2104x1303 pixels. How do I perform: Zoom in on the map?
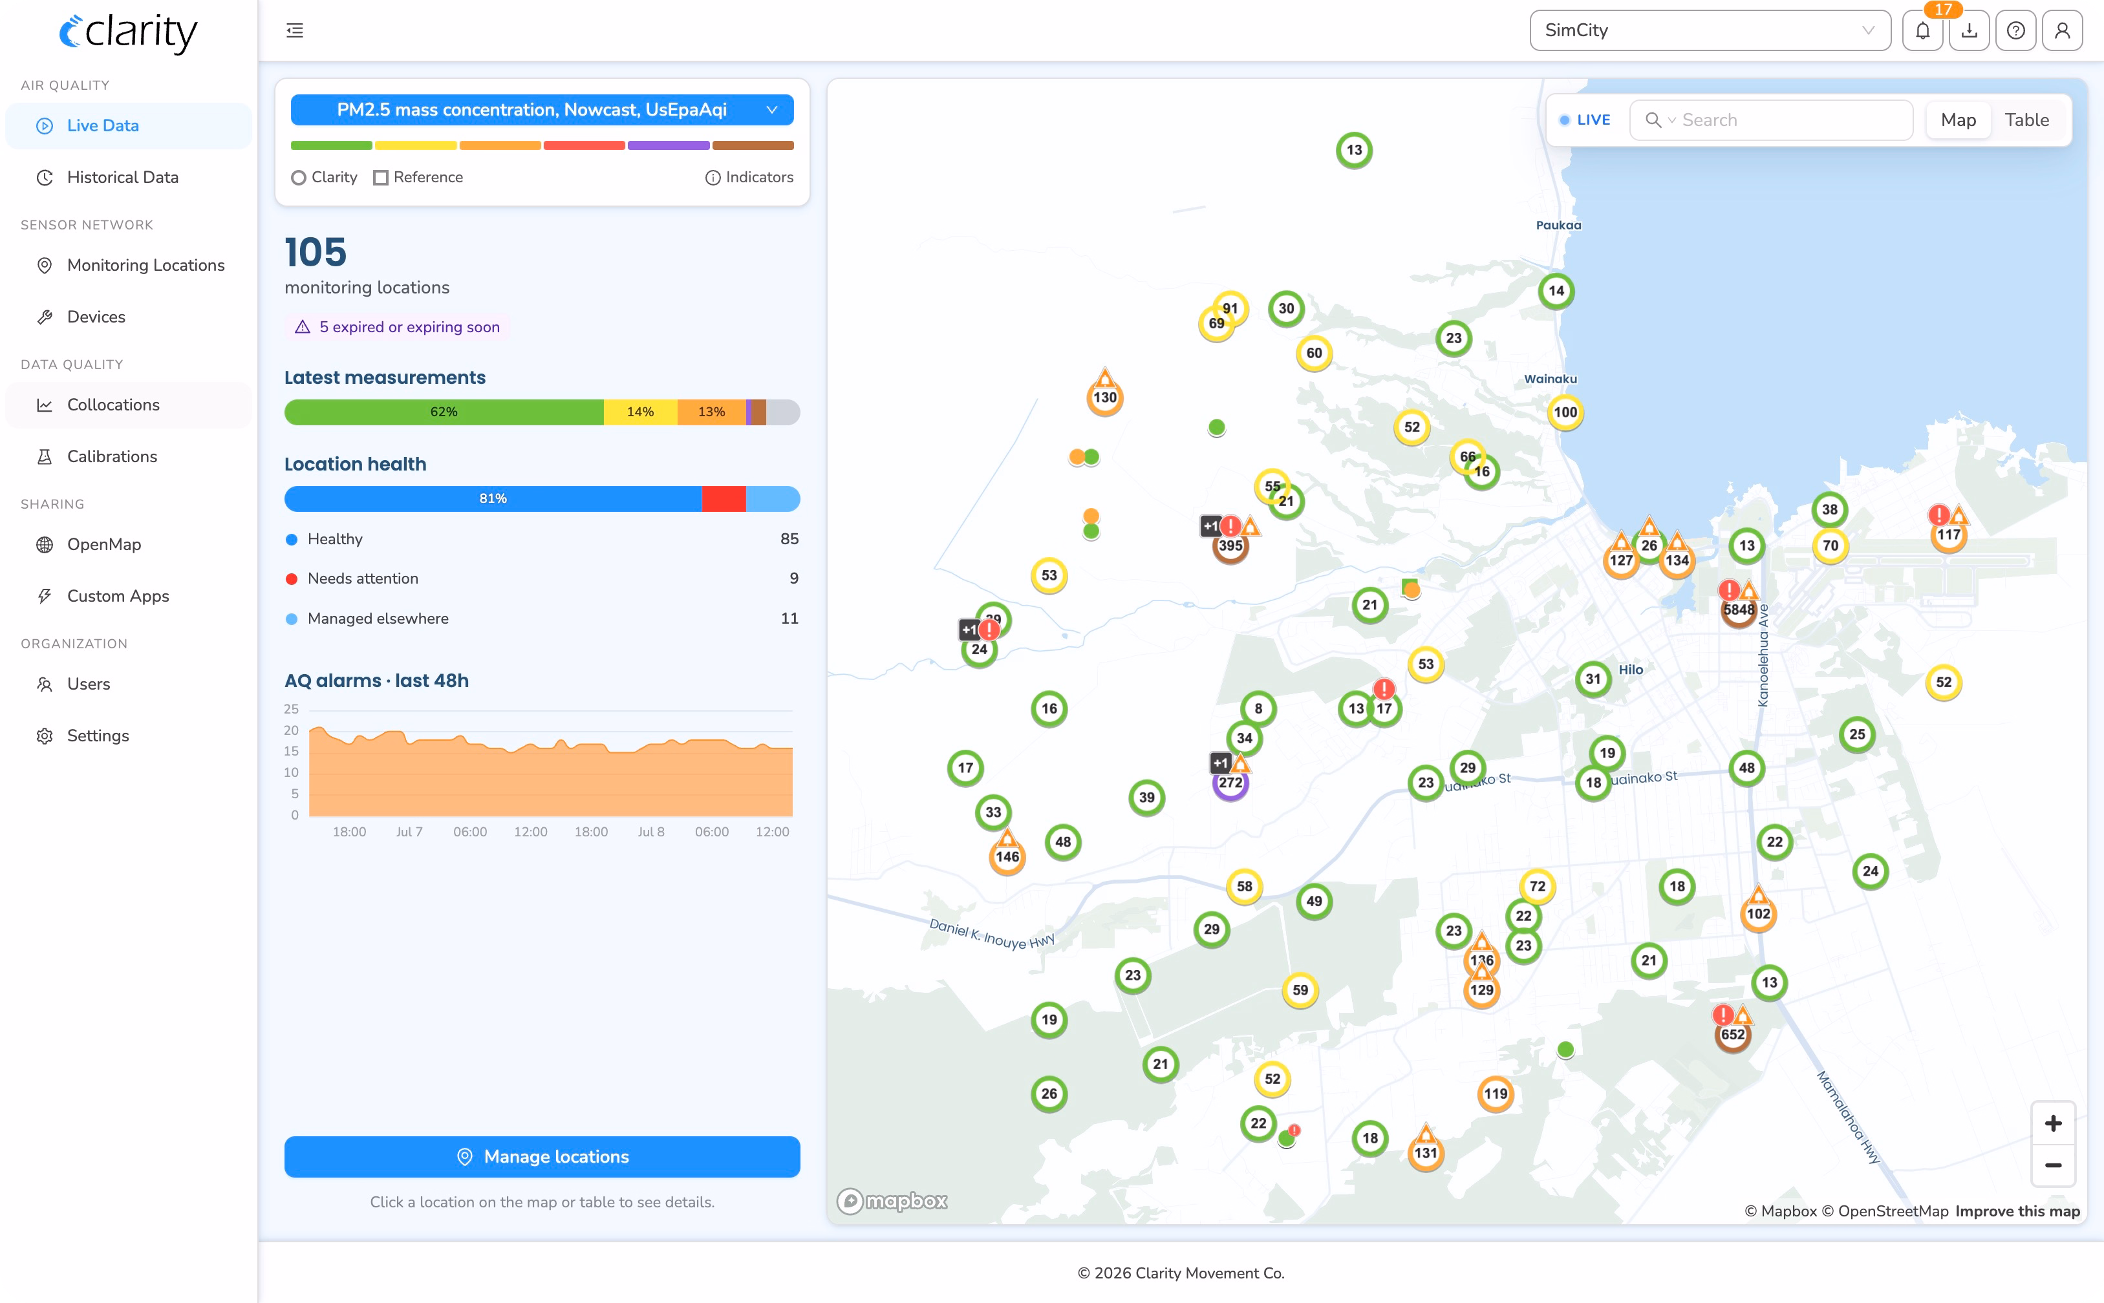(x=2053, y=1124)
